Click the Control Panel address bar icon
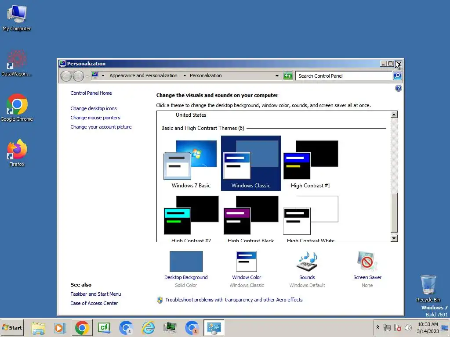450x337 pixels. (95, 75)
